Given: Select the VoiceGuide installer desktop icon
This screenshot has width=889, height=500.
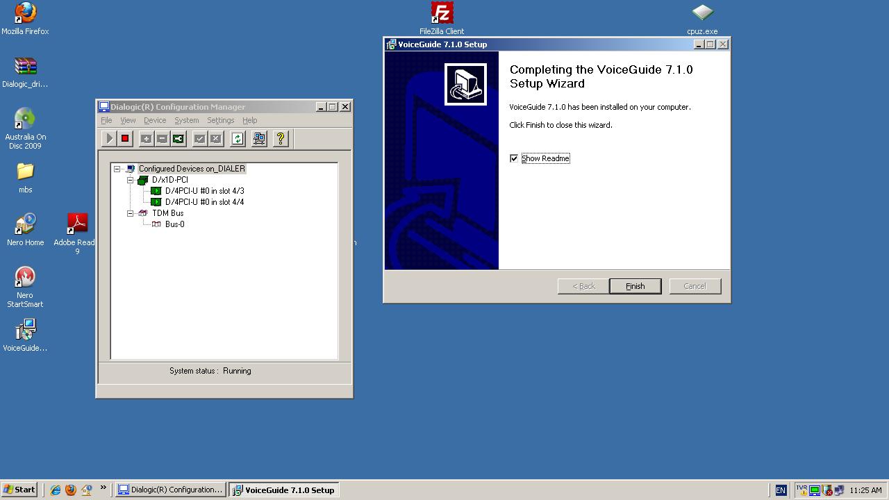Looking at the screenshot, I should [25, 335].
